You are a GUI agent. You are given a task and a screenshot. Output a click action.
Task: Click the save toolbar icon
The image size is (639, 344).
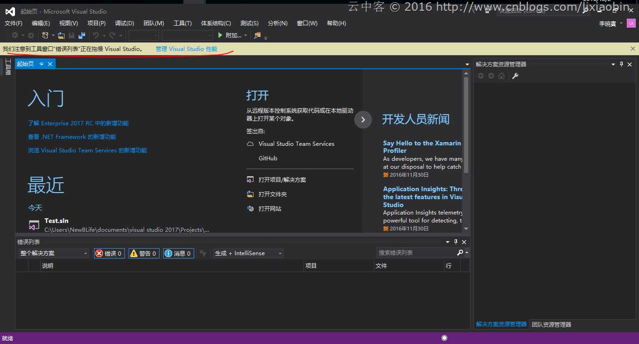(x=72, y=36)
